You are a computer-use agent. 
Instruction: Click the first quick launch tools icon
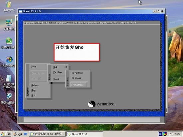point(15,134)
